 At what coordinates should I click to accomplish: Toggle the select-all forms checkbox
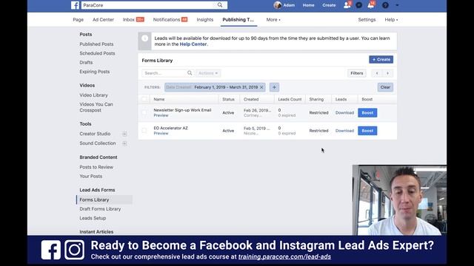[144, 99]
